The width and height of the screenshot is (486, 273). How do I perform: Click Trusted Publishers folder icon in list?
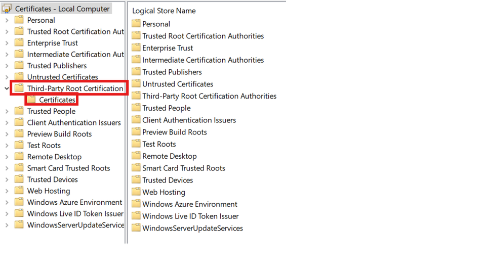pyautogui.click(x=136, y=72)
